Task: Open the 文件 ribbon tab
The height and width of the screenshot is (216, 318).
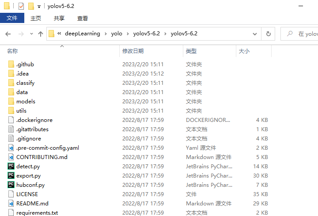Action: pos(12,18)
